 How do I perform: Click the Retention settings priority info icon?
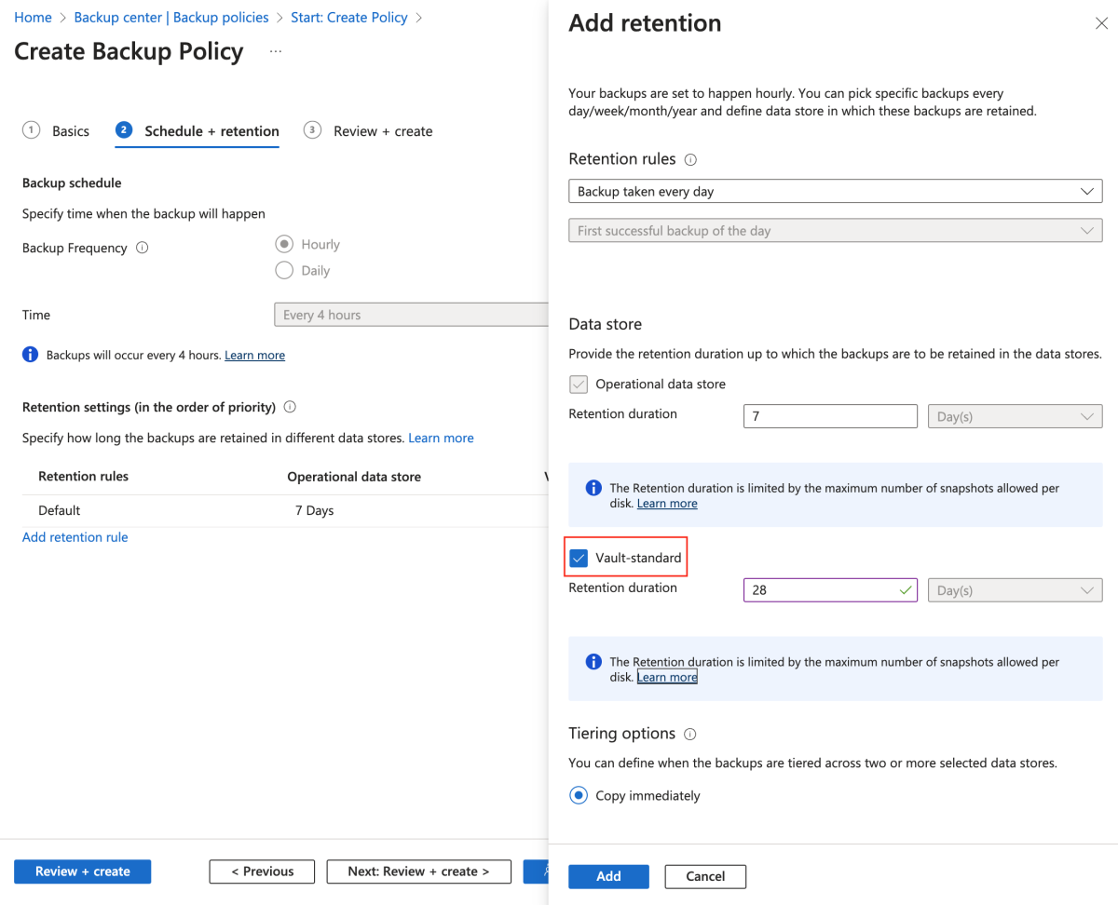click(x=292, y=406)
